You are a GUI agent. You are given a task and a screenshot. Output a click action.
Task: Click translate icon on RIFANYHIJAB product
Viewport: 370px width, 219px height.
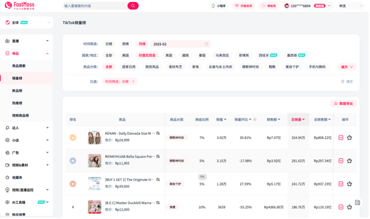click(158, 157)
